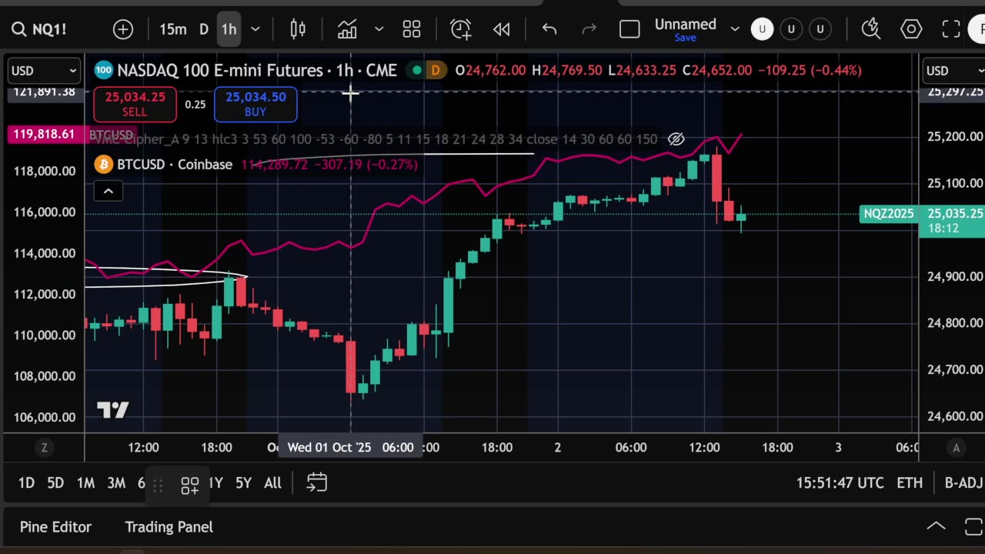Open candlestick chart type selector
Image resolution: width=985 pixels, height=554 pixels.
(298, 29)
